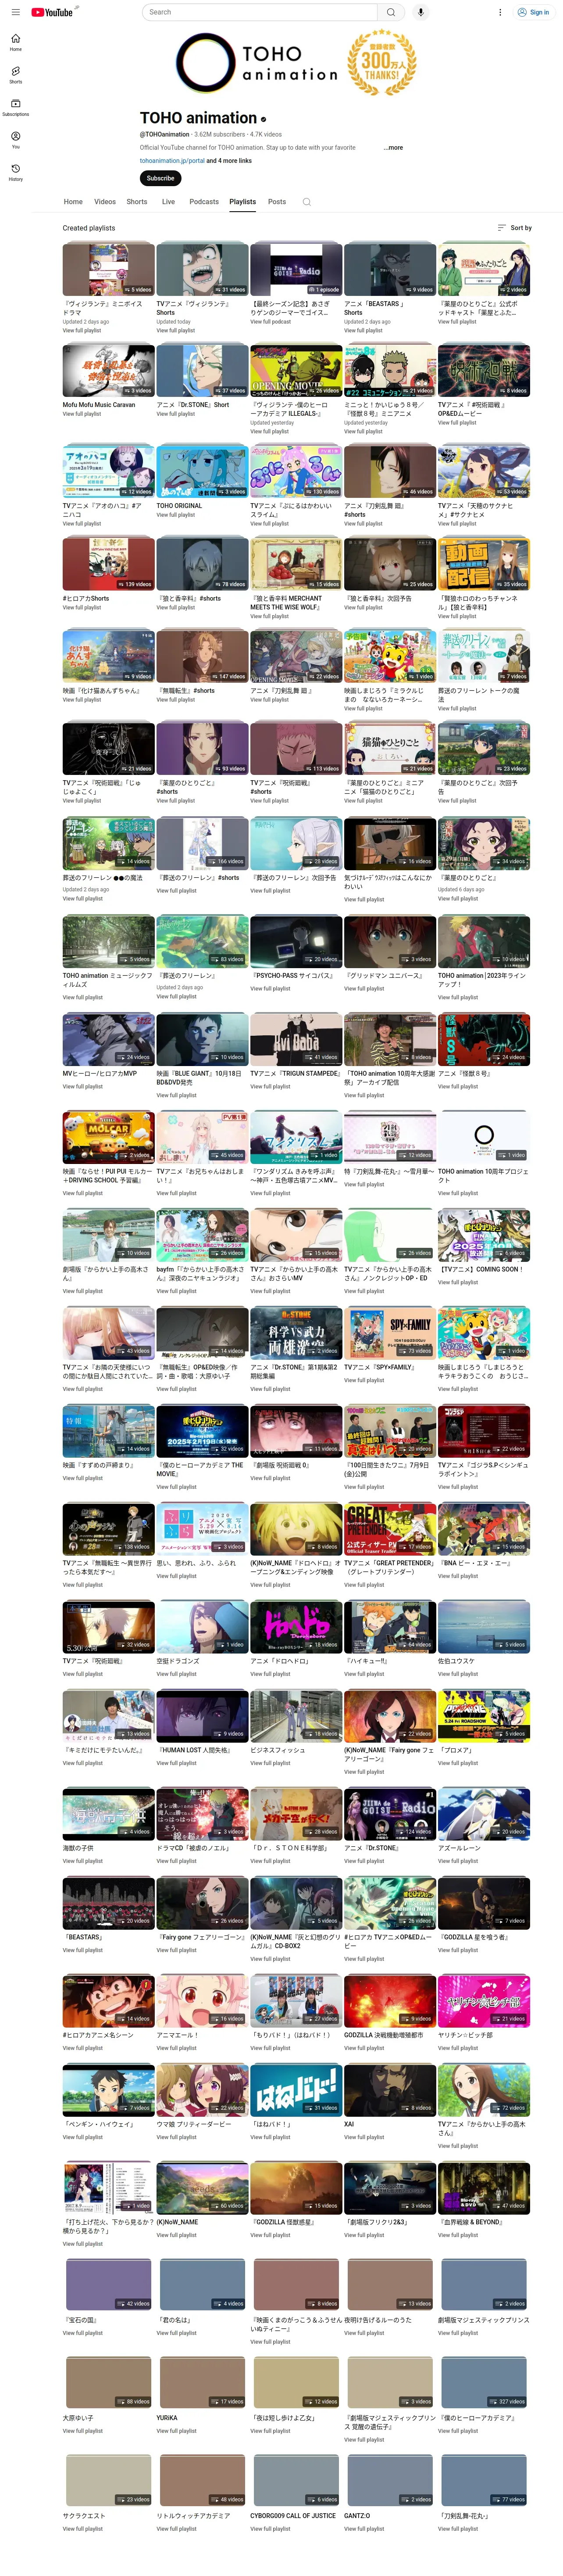The width and height of the screenshot is (563, 2576).
Task: Open GREAT PRETENDER playlist thumbnail
Action: (x=389, y=1528)
